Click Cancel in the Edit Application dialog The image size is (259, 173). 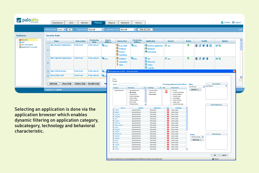pyautogui.click(x=224, y=155)
